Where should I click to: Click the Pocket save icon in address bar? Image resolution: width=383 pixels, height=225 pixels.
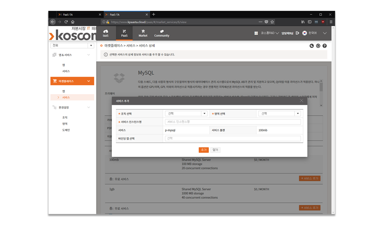pos(266,22)
